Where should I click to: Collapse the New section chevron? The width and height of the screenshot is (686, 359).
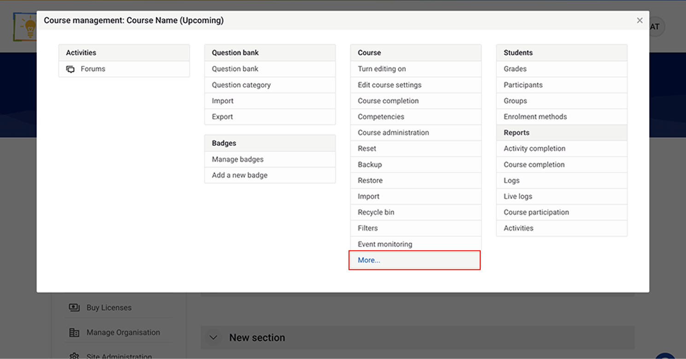coord(213,337)
